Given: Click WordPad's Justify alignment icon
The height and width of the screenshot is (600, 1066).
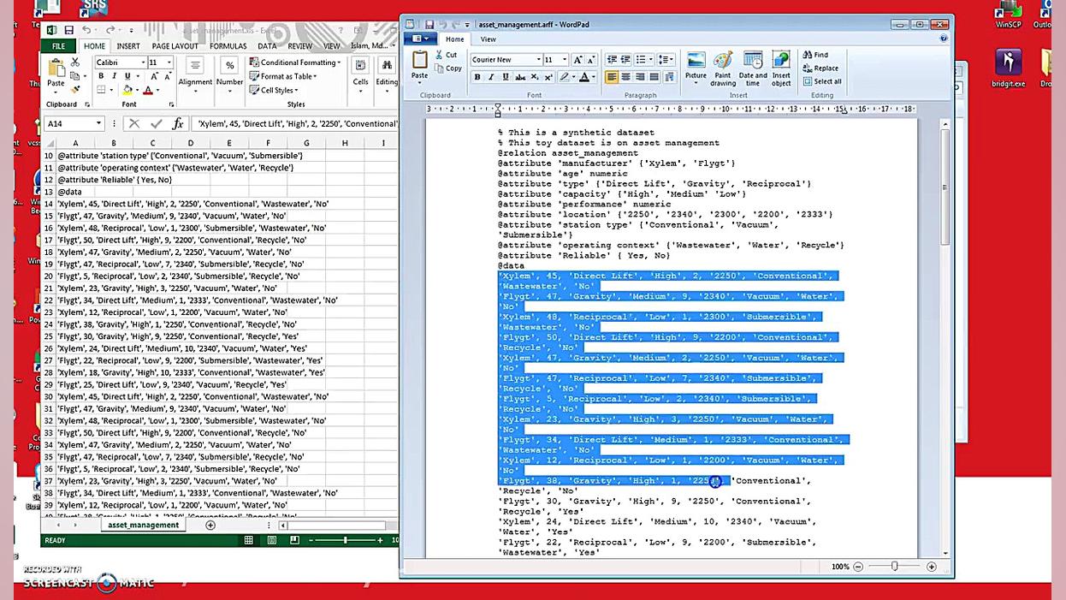Looking at the screenshot, I should pos(654,77).
